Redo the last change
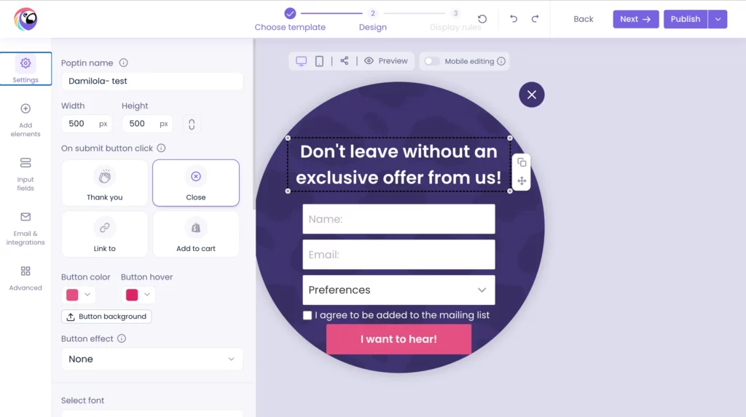The width and height of the screenshot is (746, 417). click(535, 19)
